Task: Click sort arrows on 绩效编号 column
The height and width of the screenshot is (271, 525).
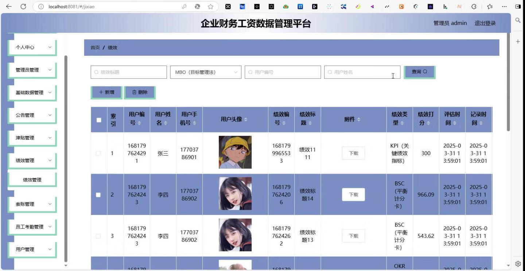Action: (x=284, y=123)
